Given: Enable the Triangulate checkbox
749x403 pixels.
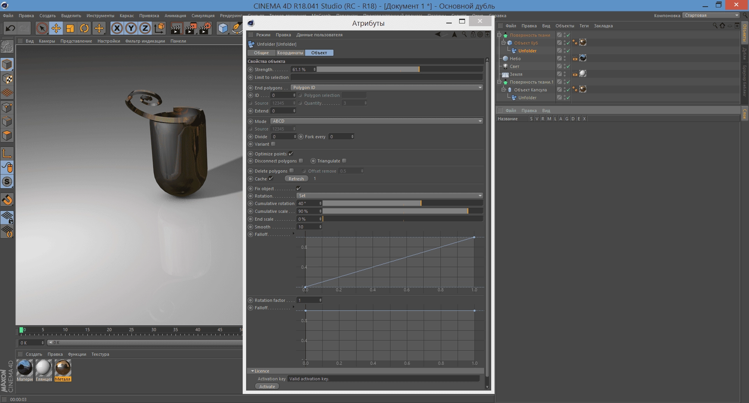Looking at the screenshot, I should pos(344,160).
